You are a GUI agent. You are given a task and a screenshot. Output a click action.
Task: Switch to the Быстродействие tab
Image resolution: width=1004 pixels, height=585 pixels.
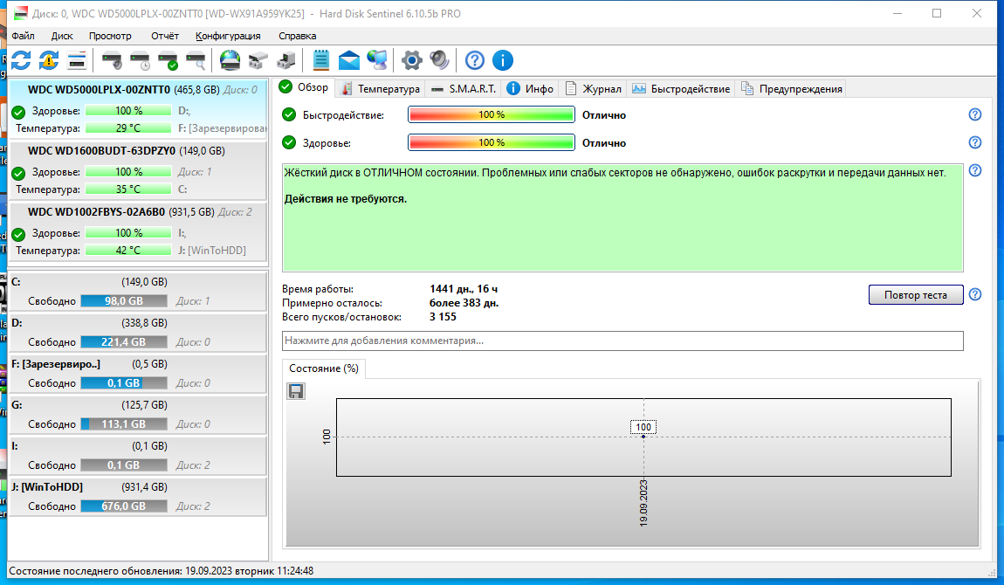[x=681, y=89]
